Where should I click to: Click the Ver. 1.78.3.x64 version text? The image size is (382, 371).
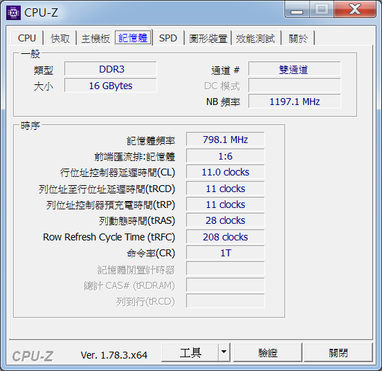(x=113, y=355)
